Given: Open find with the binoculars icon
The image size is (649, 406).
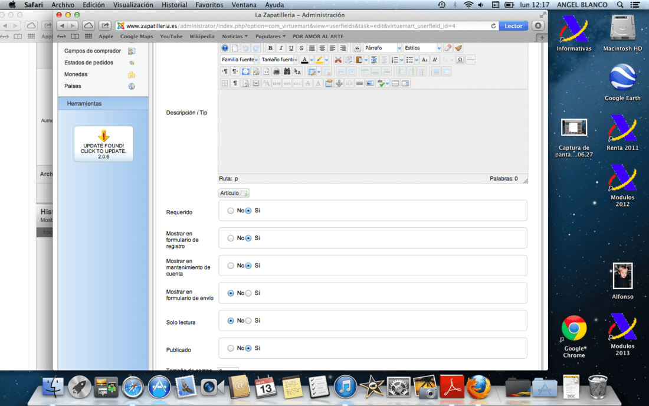Looking at the screenshot, I should coord(287,71).
